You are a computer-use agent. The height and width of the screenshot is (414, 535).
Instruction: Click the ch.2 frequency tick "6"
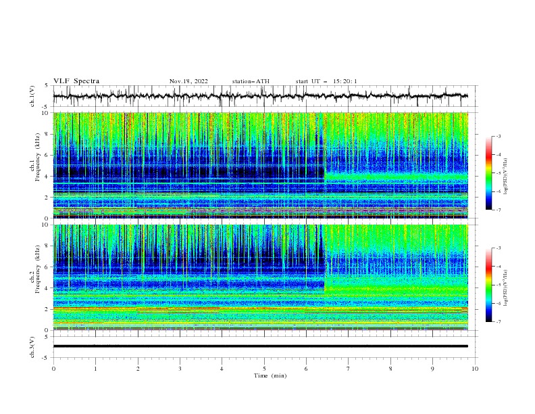point(48,267)
